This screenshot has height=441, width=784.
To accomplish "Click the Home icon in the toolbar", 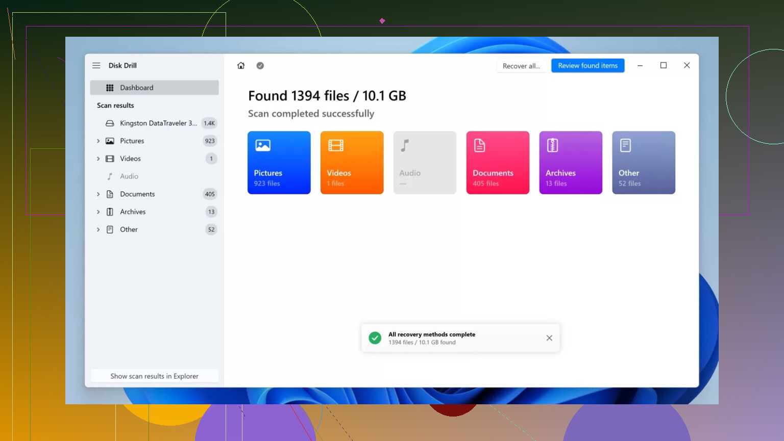I will coord(241,65).
